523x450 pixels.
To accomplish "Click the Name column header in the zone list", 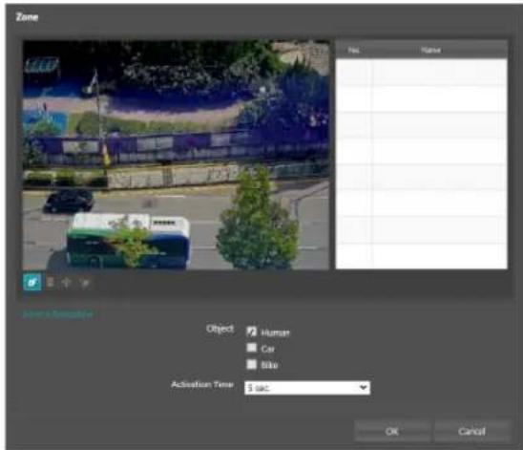I will click(431, 50).
